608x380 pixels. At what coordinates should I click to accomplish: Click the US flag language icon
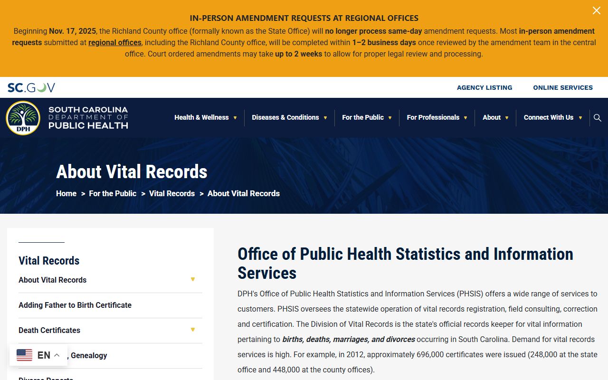(25, 355)
